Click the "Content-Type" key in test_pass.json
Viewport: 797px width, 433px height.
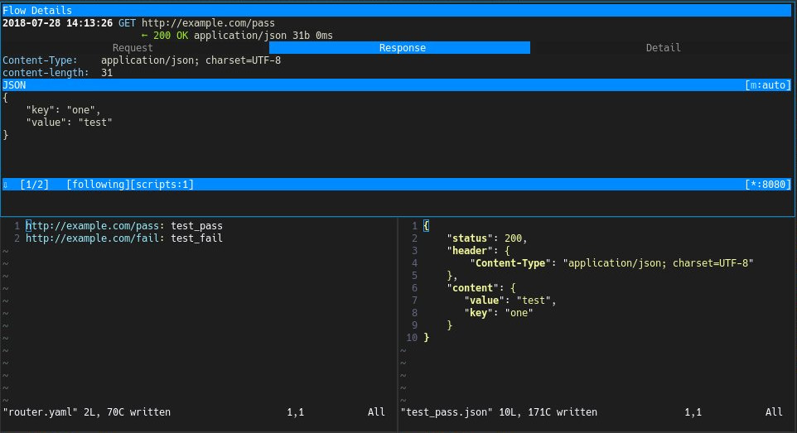[x=510, y=263]
